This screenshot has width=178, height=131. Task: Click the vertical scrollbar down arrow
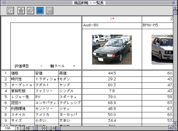pos(175,124)
